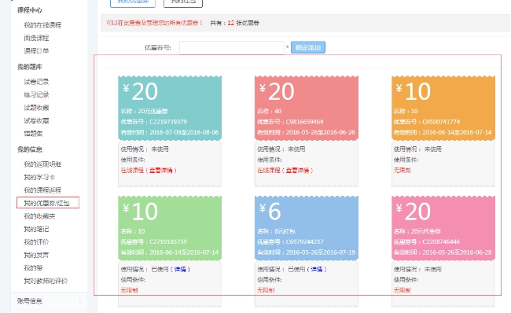Open 详情 link on blue ¥6 coupon
This screenshot has width=511, height=313.
[x=317, y=269]
